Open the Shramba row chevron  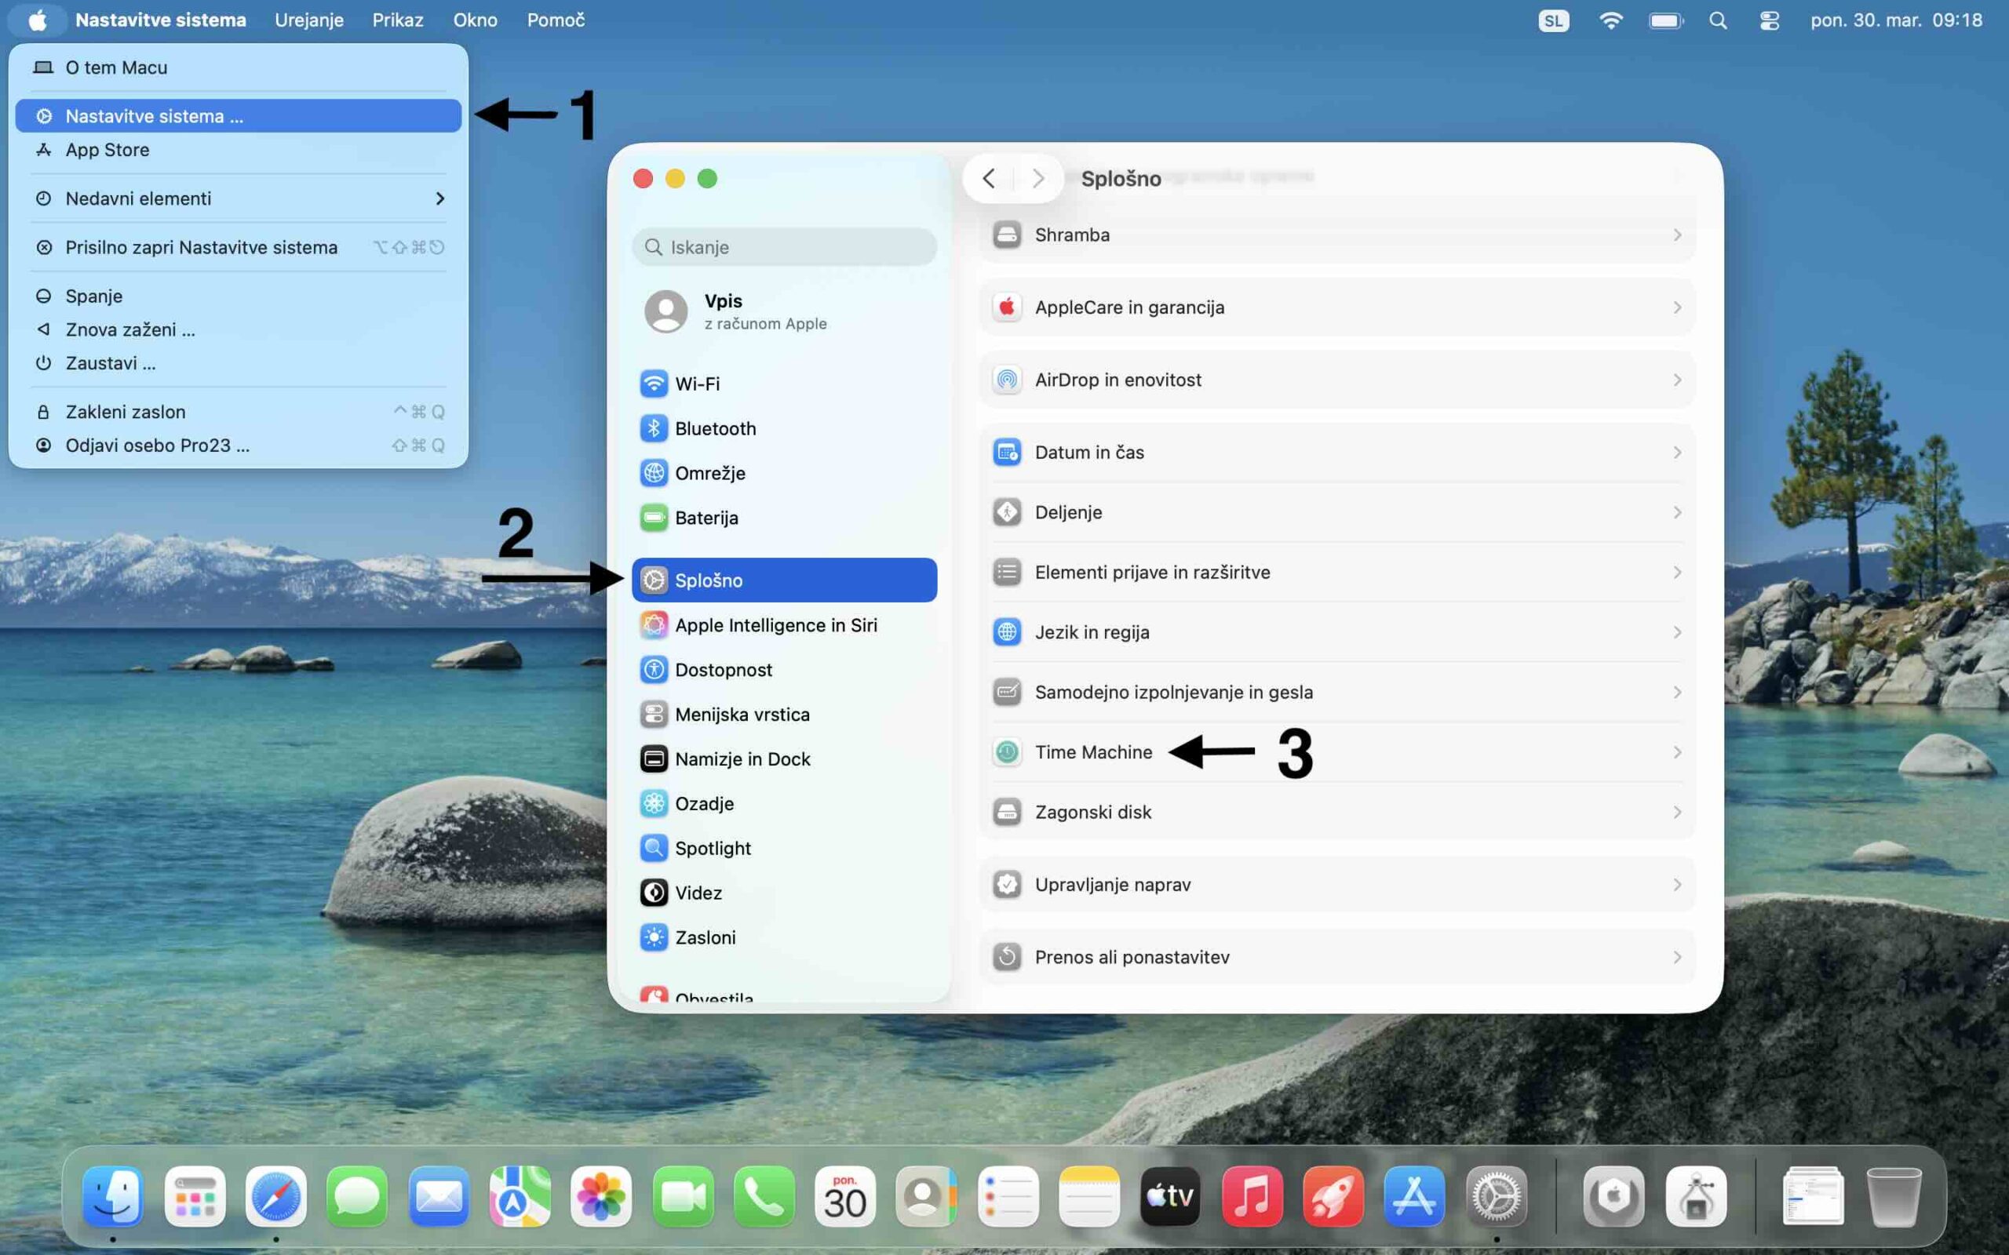click(1677, 235)
